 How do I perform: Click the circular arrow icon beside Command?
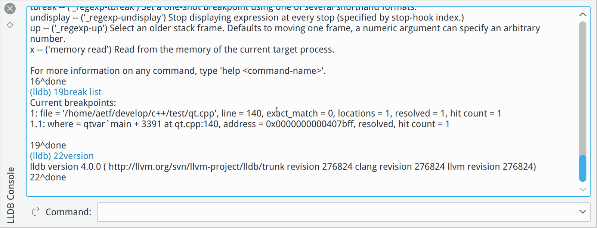[x=35, y=212]
